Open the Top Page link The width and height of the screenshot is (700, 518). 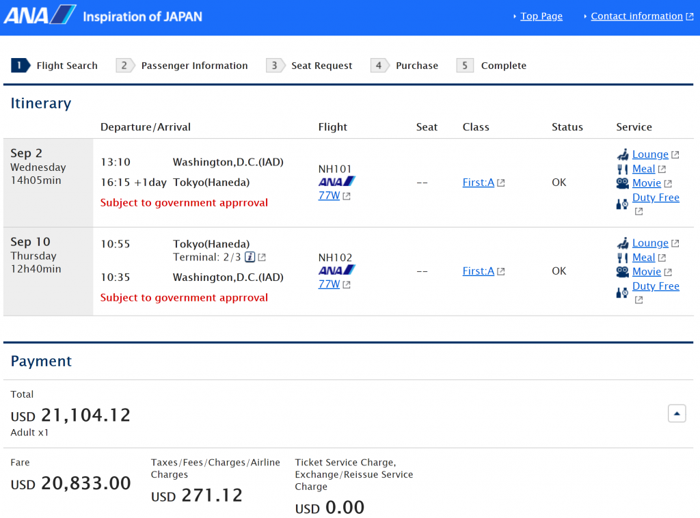[541, 16]
